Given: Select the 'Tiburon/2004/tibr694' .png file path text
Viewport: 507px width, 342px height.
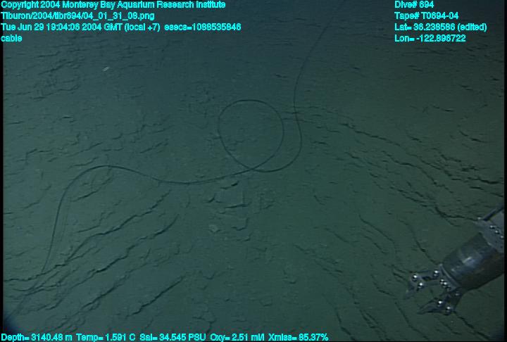Looking at the screenshot, I should pyautogui.click(x=77, y=16).
